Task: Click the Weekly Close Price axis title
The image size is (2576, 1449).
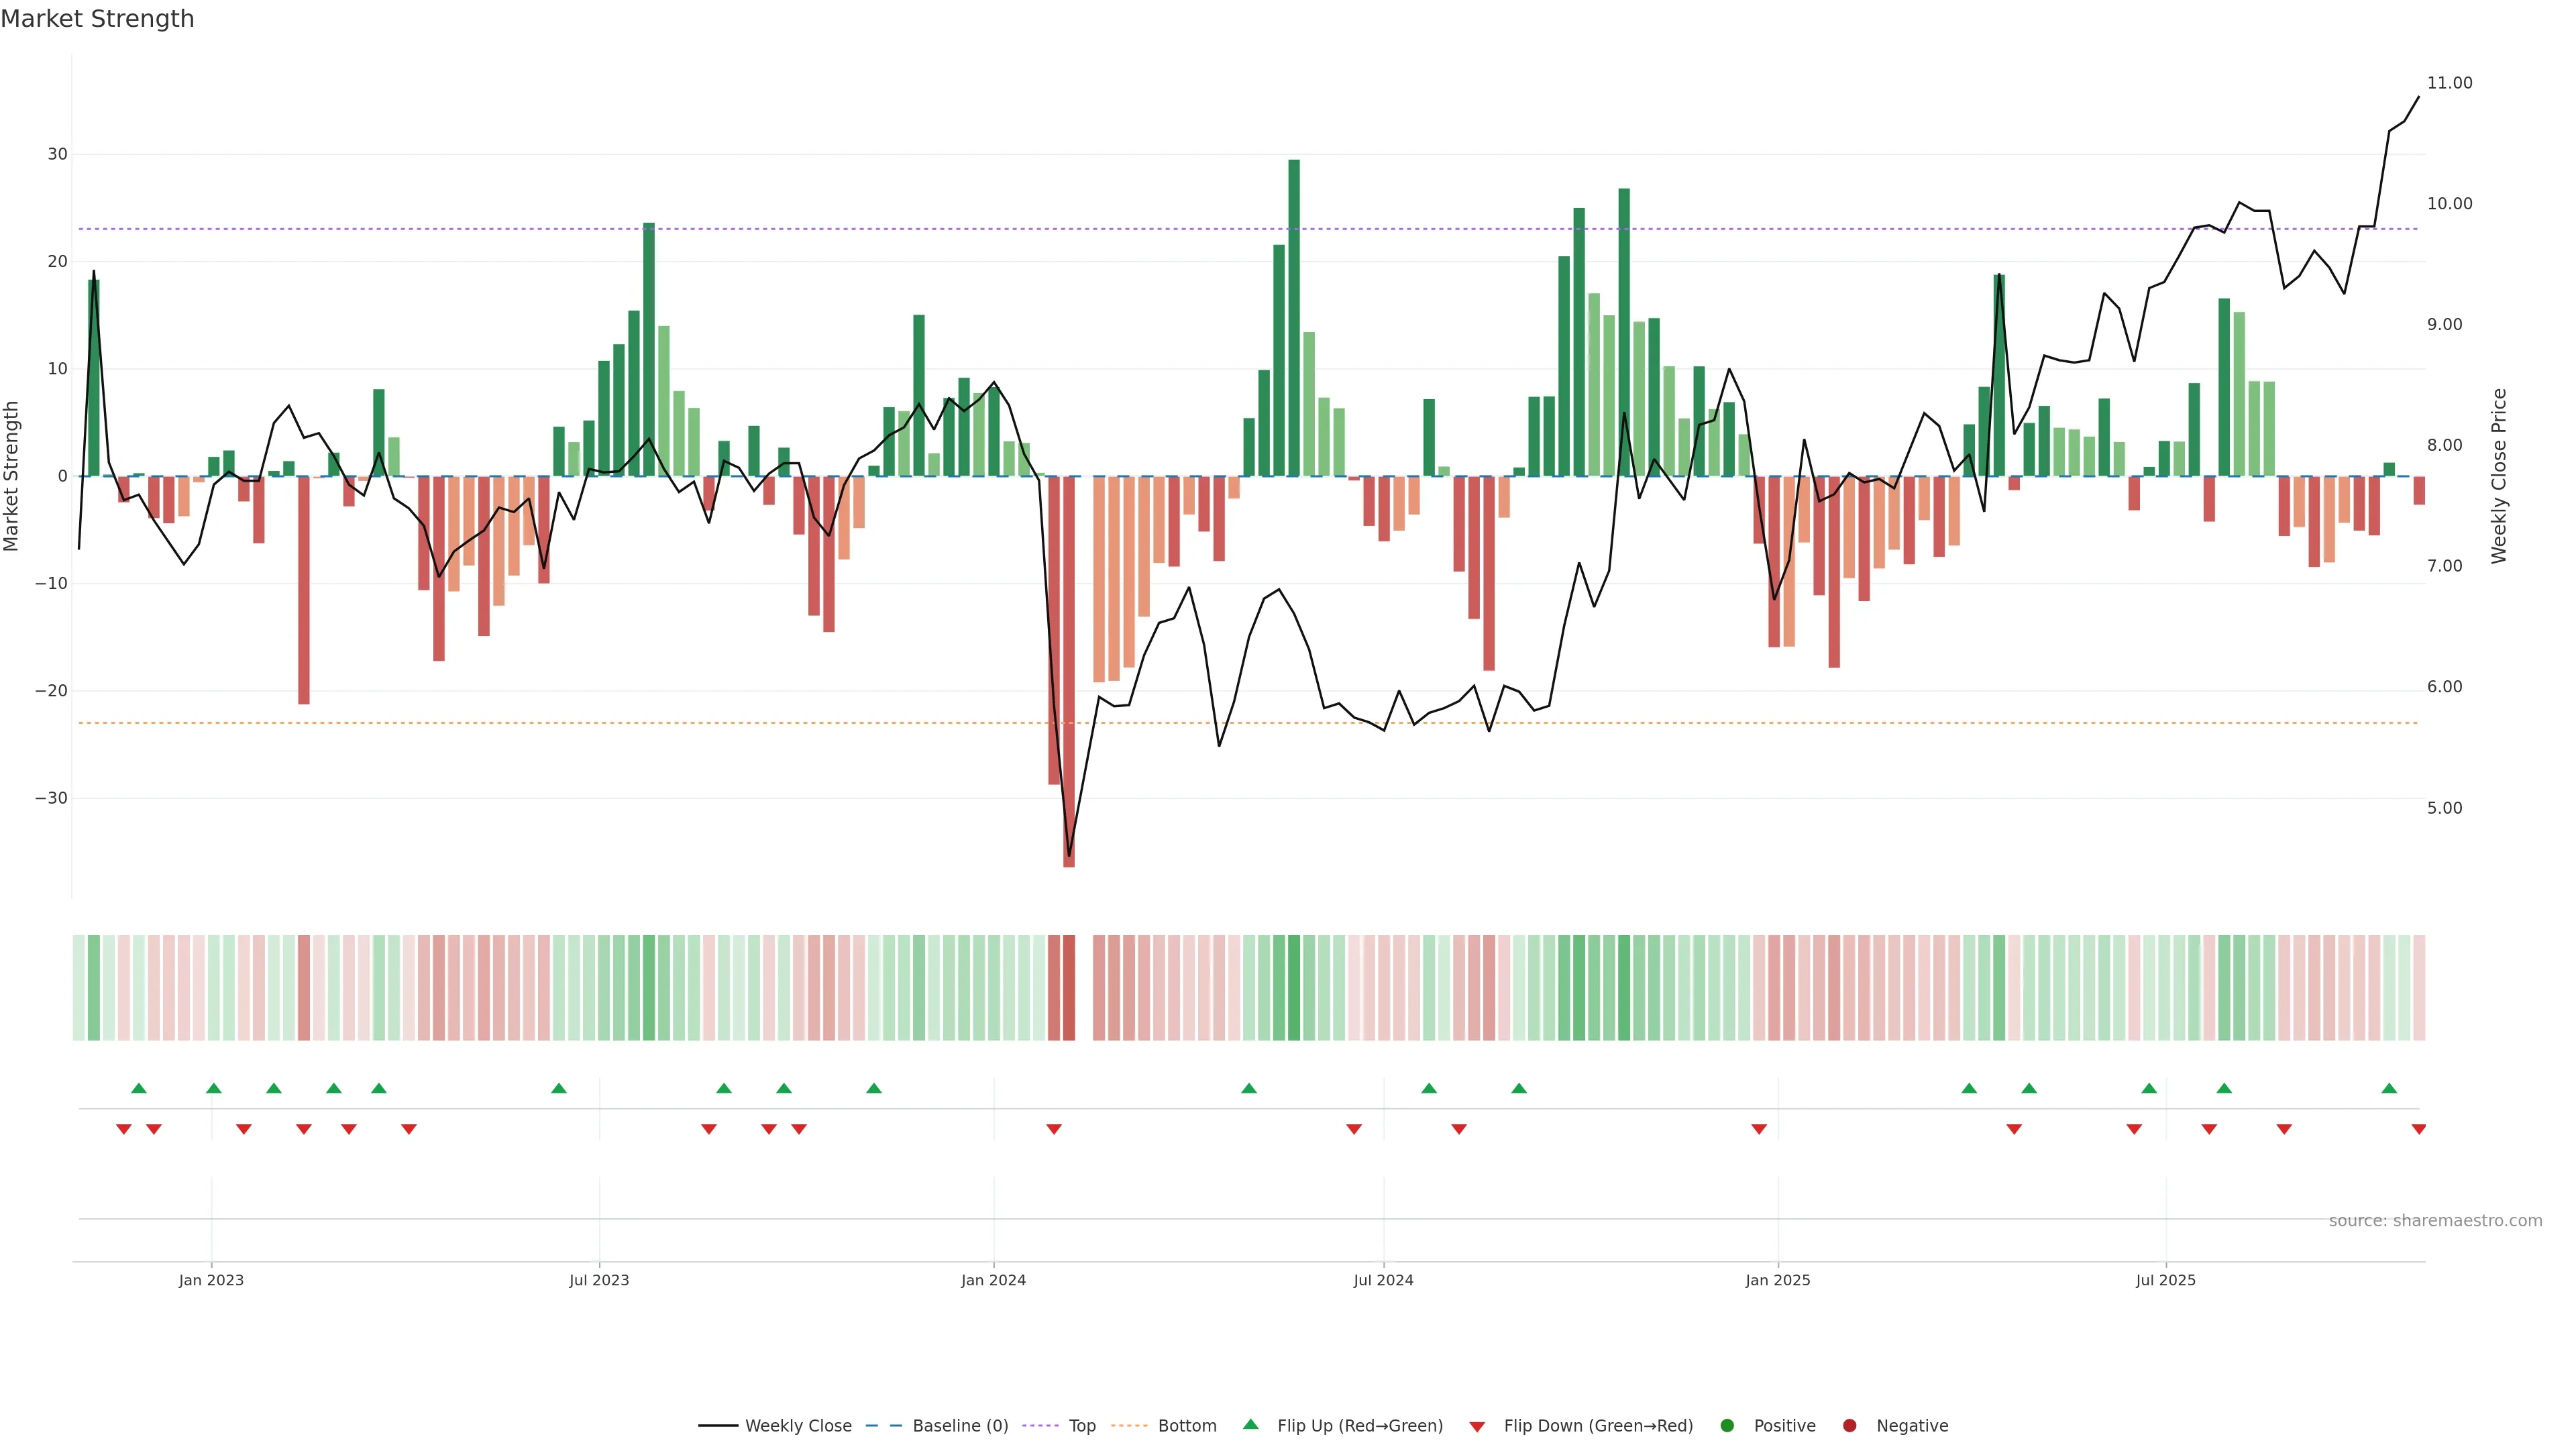Action: tap(2499, 476)
